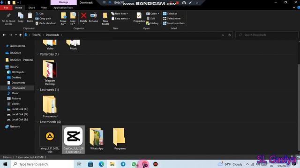Select the Whats App folder
This screenshot has height=168, width=300.
pos(97,139)
